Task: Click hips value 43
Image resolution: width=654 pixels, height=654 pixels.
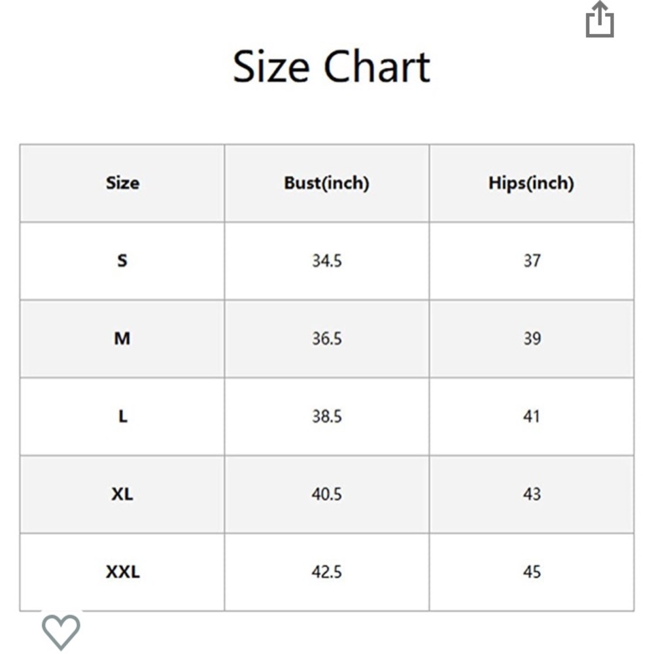Action: click(x=532, y=494)
